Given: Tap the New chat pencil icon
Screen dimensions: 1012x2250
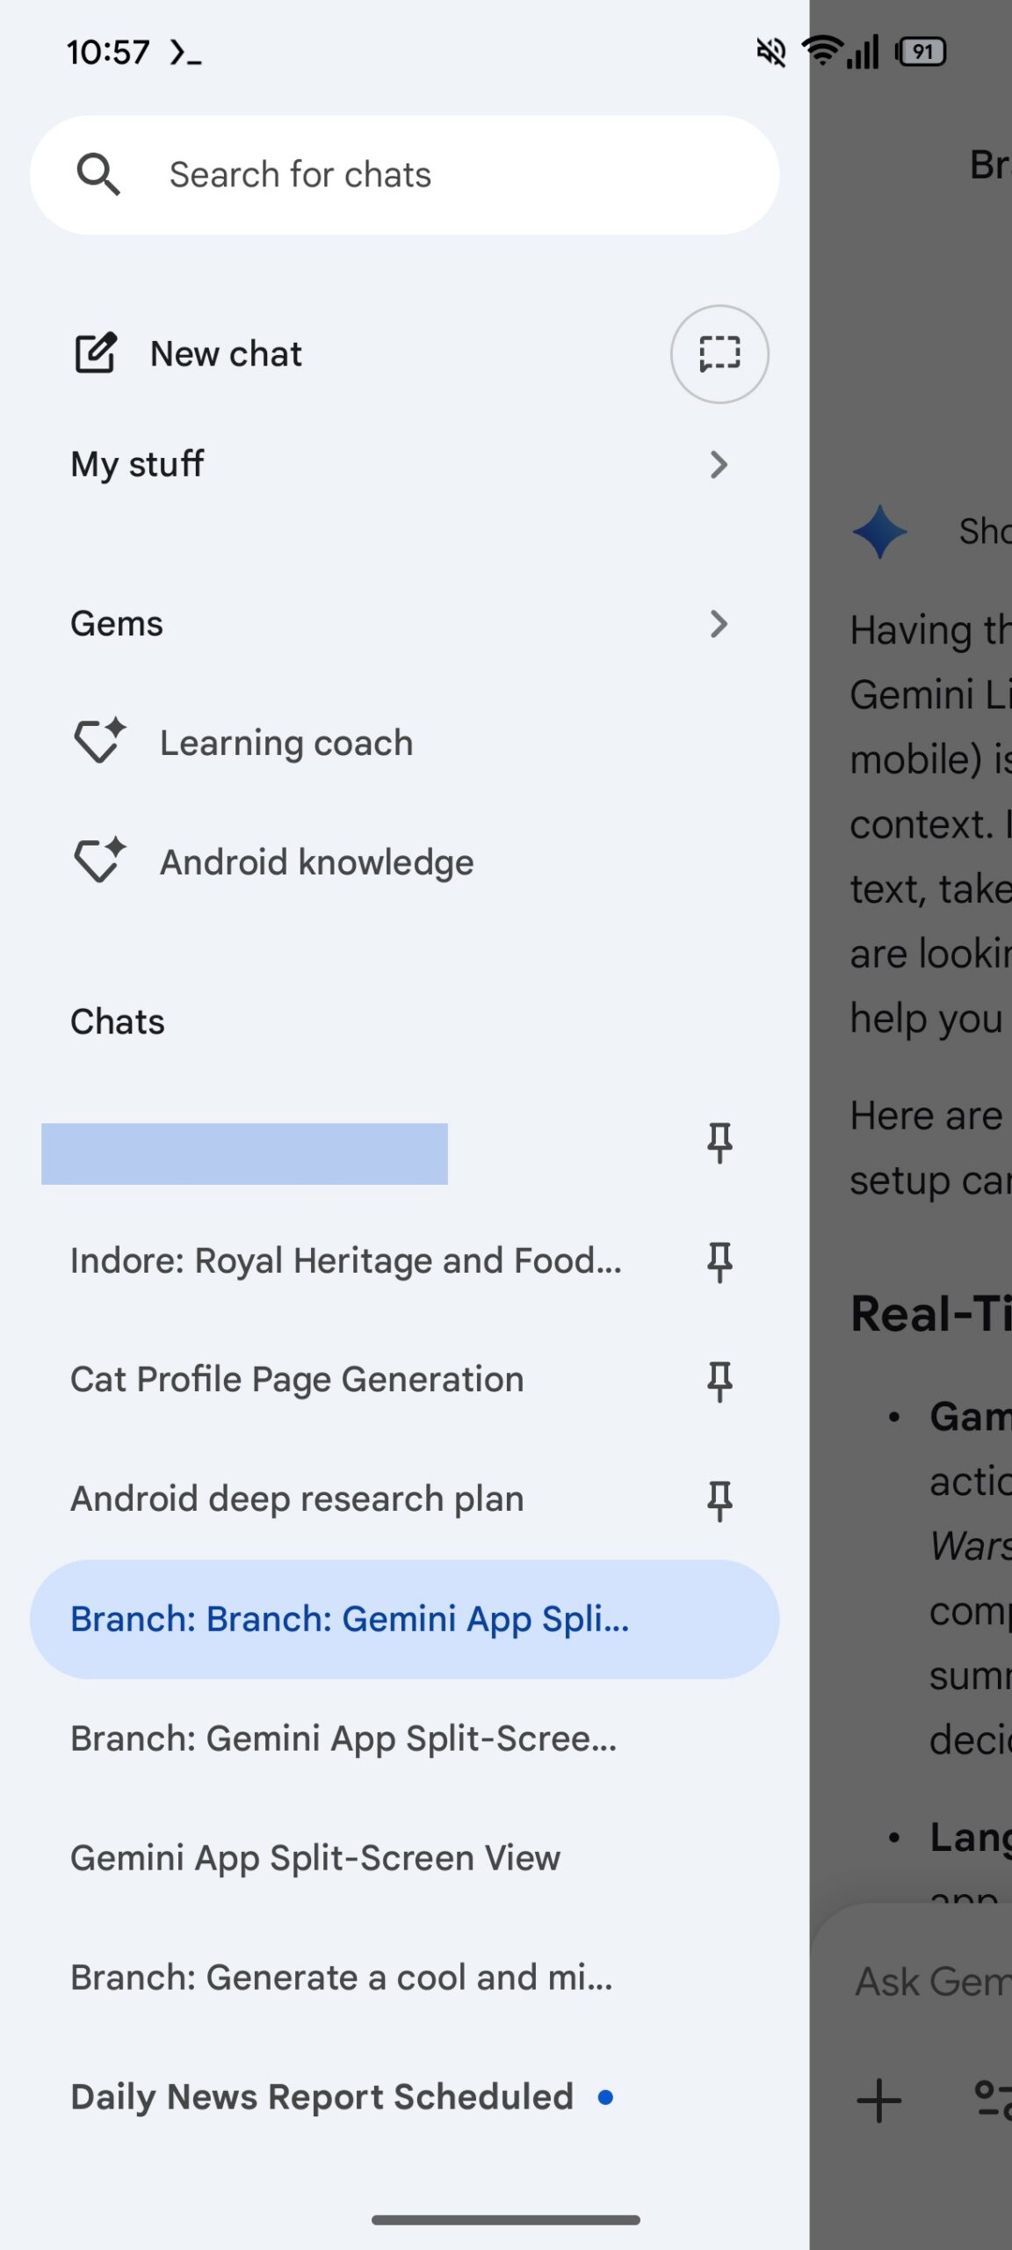Looking at the screenshot, I should coord(95,353).
